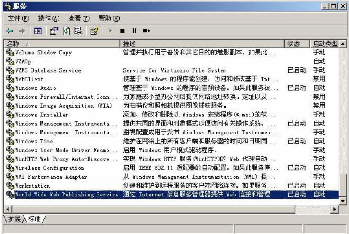Toggle the console tree pane icon

38,31
